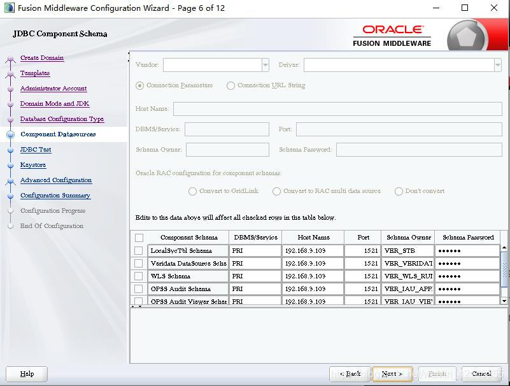Select the Templates step bullet
Viewport: 510px width, 386px height.
(10, 73)
